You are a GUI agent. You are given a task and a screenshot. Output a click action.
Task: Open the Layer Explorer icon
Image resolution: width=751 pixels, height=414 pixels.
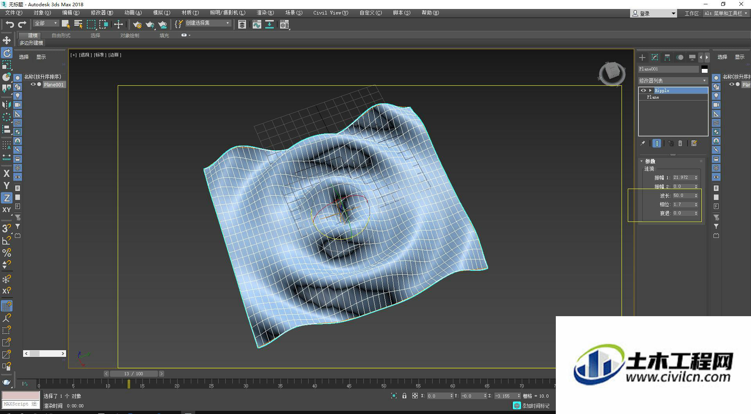point(242,25)
